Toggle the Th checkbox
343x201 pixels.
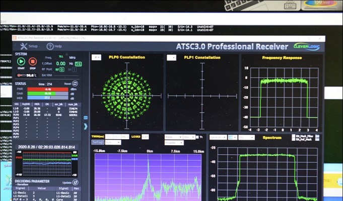pos(197,137)
